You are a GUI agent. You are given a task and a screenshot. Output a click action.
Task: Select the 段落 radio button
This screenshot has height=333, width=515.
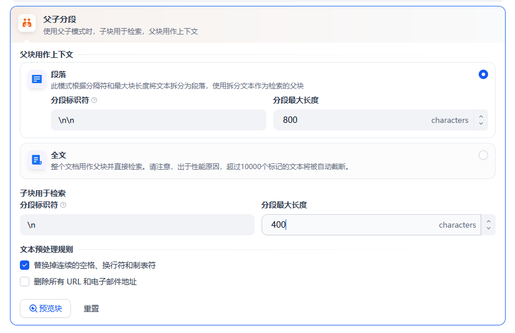click(483, 74)
